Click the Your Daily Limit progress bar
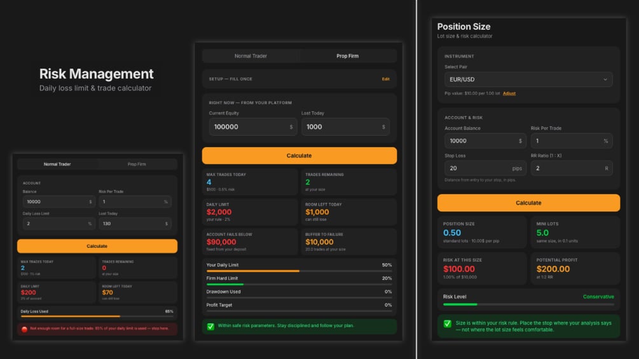639x359 pixels. 299,271
